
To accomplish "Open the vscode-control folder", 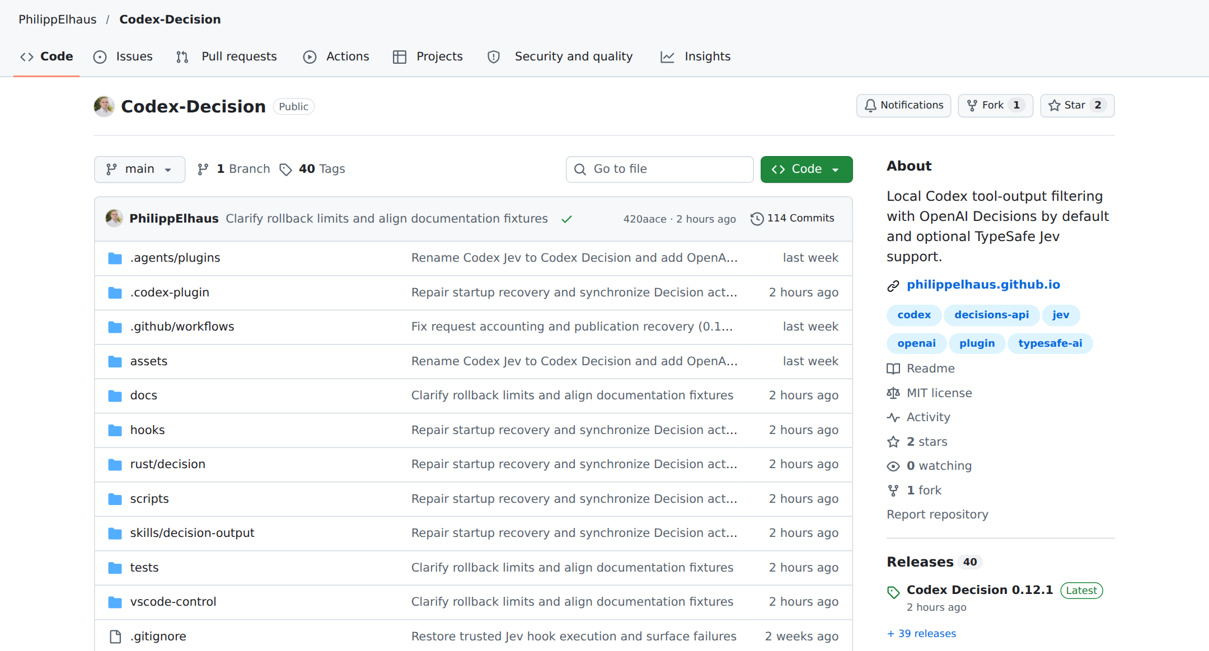I will (173, 602).
